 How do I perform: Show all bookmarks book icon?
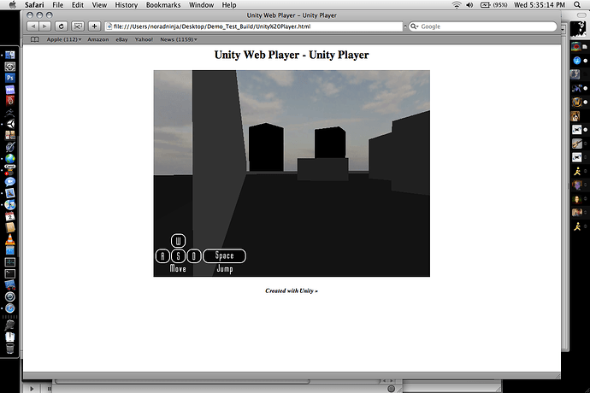point(34,39)
